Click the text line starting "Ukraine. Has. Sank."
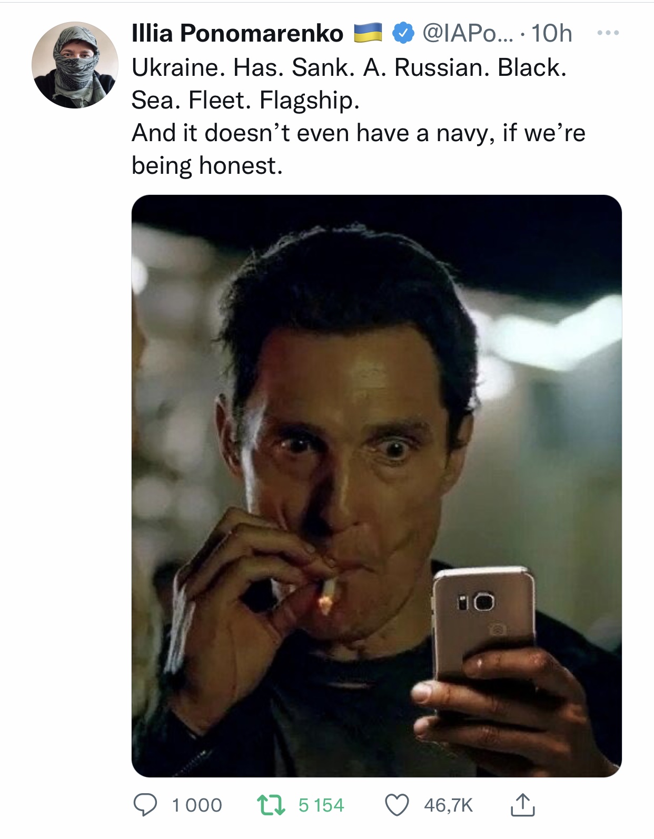The height and width of the screenshot is (839, 654). 349,67
